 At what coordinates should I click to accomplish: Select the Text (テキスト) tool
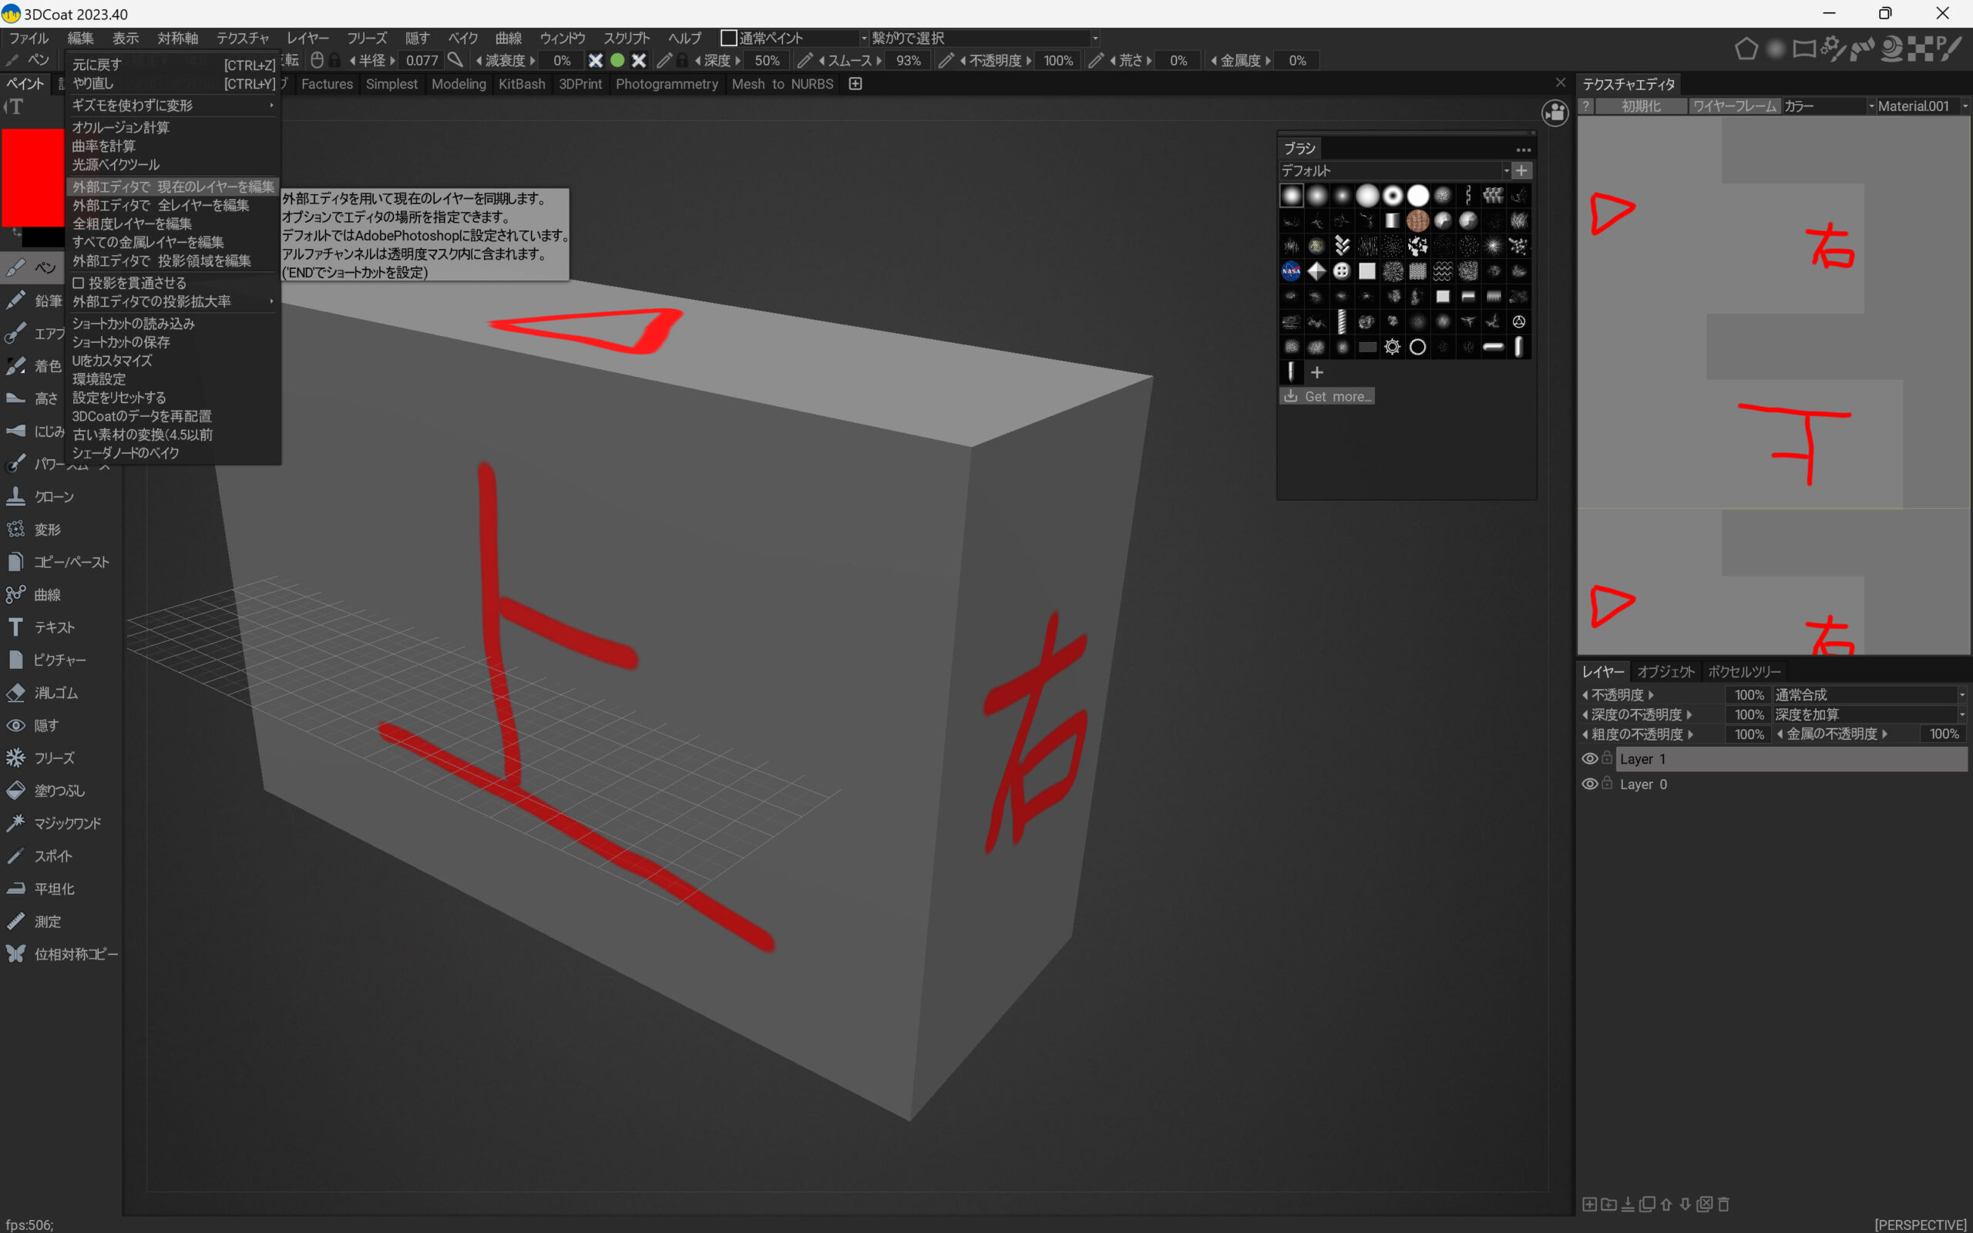click(53, 627)
